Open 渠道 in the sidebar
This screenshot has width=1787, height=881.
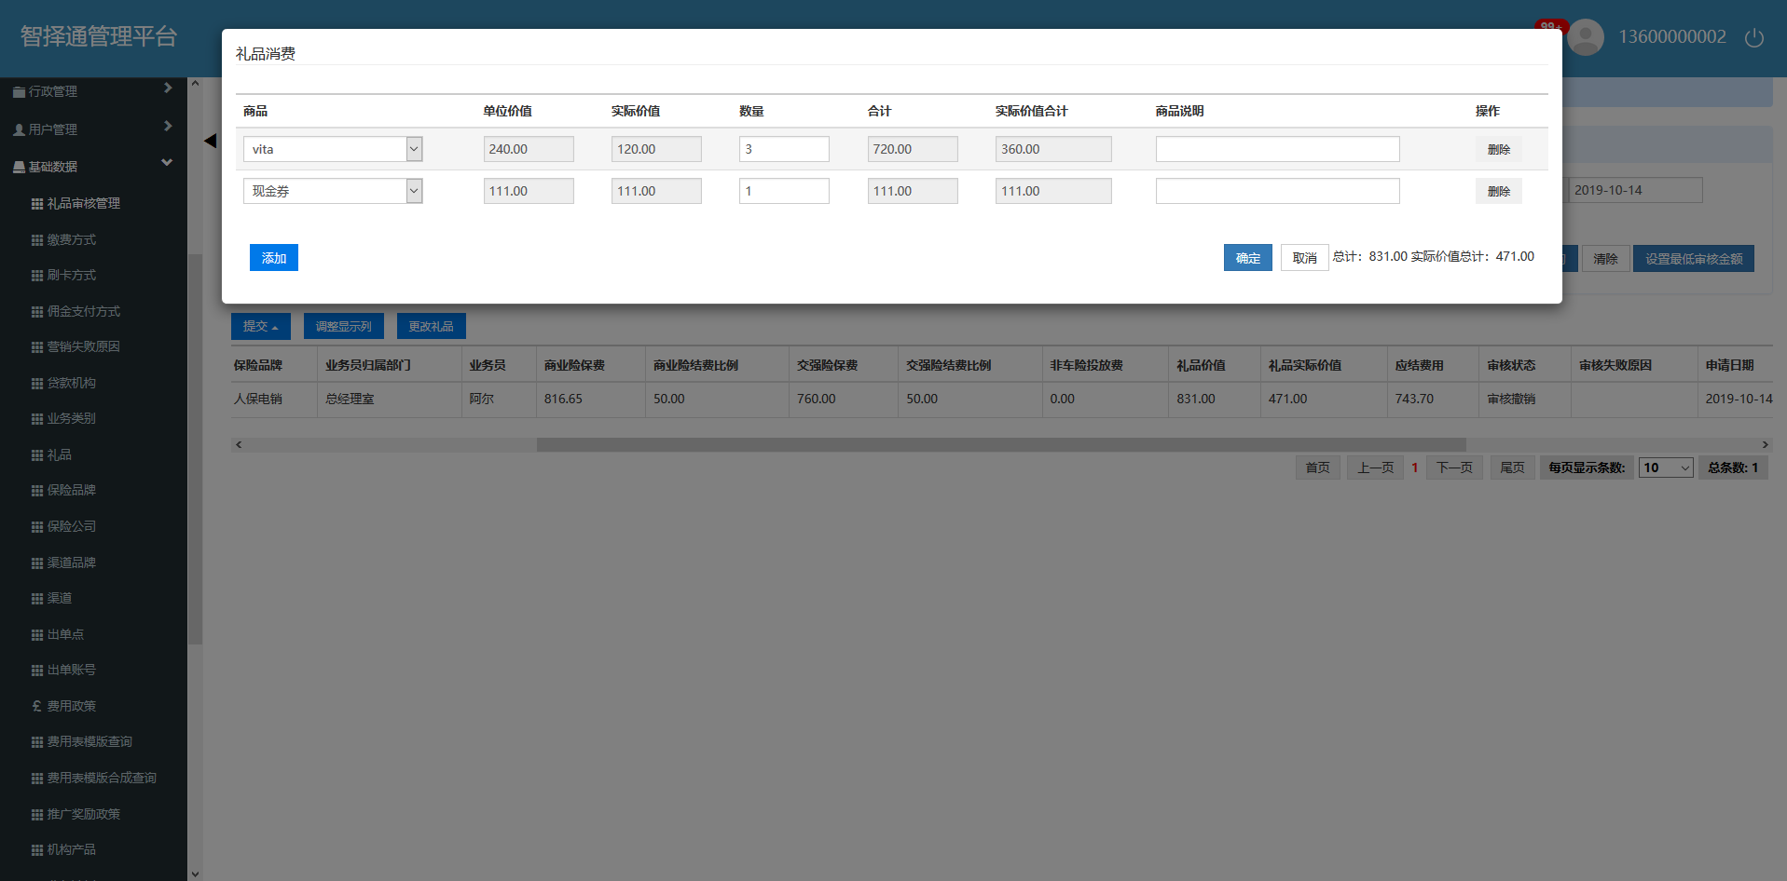click(60, 599)
